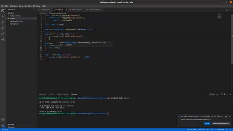Viewport: 233px width, 131px height.
Task: Switch to the package.json editor tab
Action: [x=45, y=10]
